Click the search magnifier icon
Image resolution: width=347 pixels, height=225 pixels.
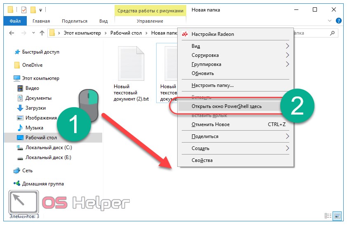(332, 33)
